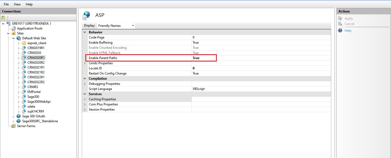This screenshot has width=391, height=158.
Task: Click the Script Language VBScript field
Action: 198,89
